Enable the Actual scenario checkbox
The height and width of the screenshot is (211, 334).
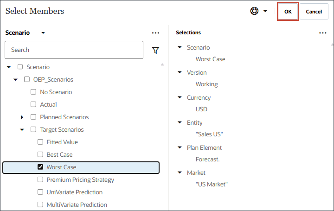[x=33, y=104]
